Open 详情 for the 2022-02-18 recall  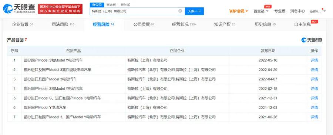tap(314, 89)
